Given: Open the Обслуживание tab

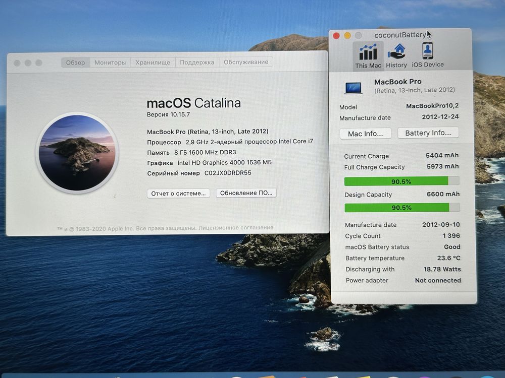Looking at the screenshot, I should (x=246, y=61).
